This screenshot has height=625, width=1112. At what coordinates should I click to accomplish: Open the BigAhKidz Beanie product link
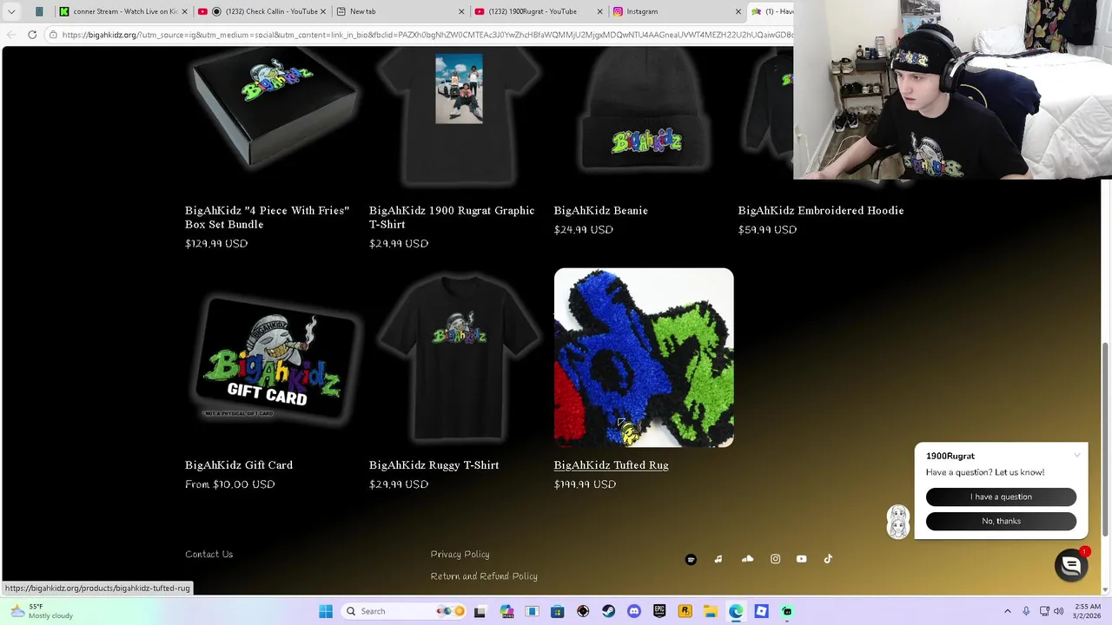(x=600, y=210)
